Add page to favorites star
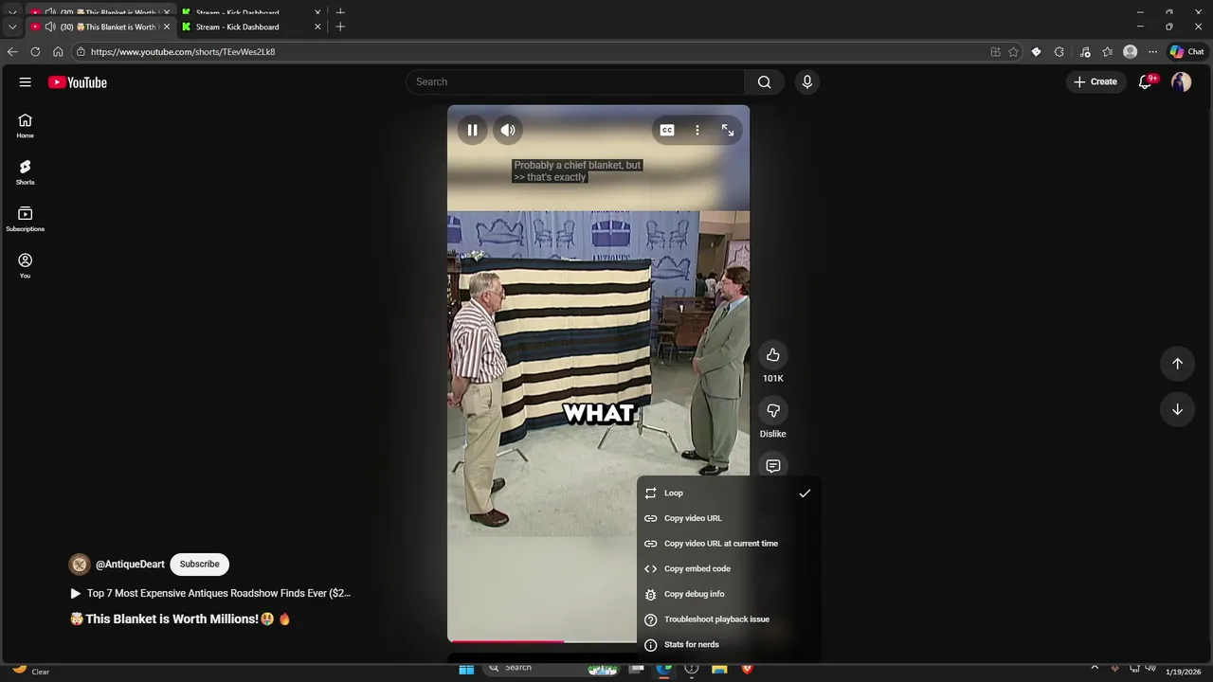1213x682 pixels. 1013,52
